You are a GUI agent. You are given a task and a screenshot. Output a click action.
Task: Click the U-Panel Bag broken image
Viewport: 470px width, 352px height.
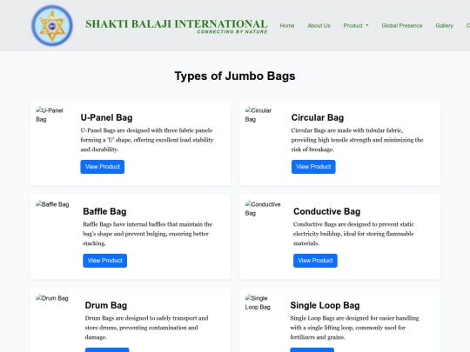coord(50,115)
